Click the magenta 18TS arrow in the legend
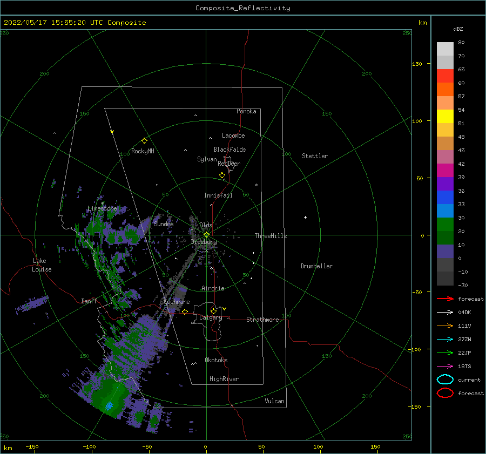 (x=445, y=367)
